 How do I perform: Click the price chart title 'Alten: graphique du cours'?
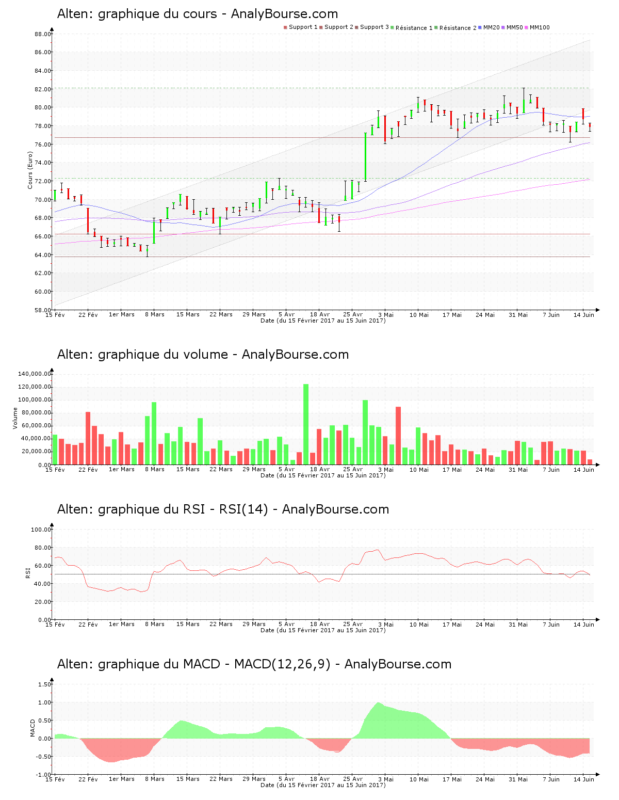click(137, 14)
